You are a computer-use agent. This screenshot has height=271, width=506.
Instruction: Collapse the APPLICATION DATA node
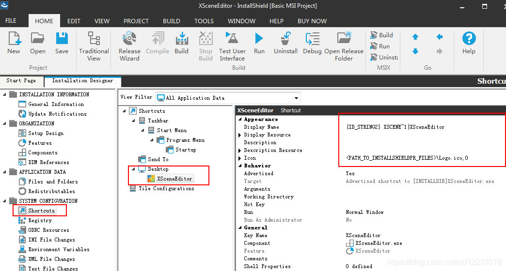[x=4, y=172]
